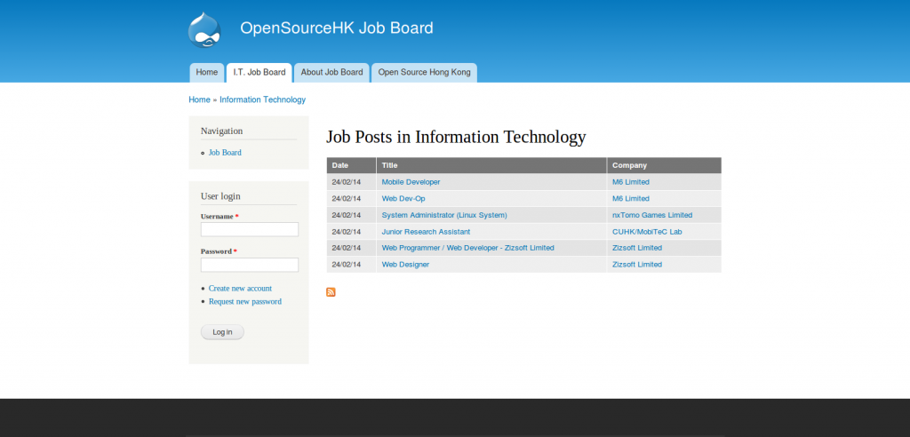
Task: Open the Mobile Developer job post
Action: [411, 182]
